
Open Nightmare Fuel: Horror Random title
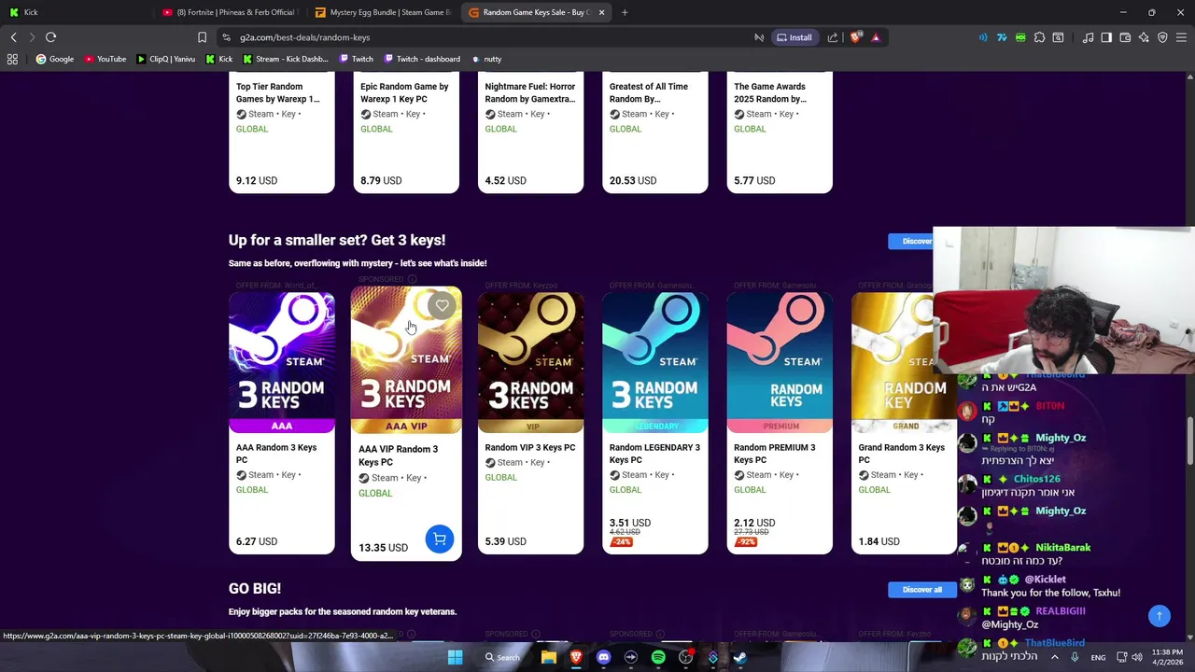click(529, 92)
